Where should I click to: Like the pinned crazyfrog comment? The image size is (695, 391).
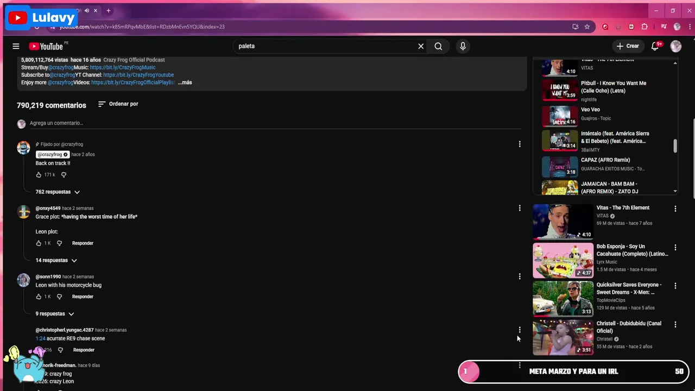point(39,175)
